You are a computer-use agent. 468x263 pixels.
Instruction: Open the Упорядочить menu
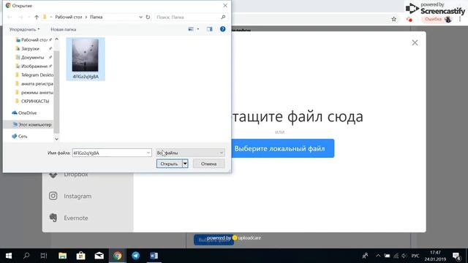(24, 29)
